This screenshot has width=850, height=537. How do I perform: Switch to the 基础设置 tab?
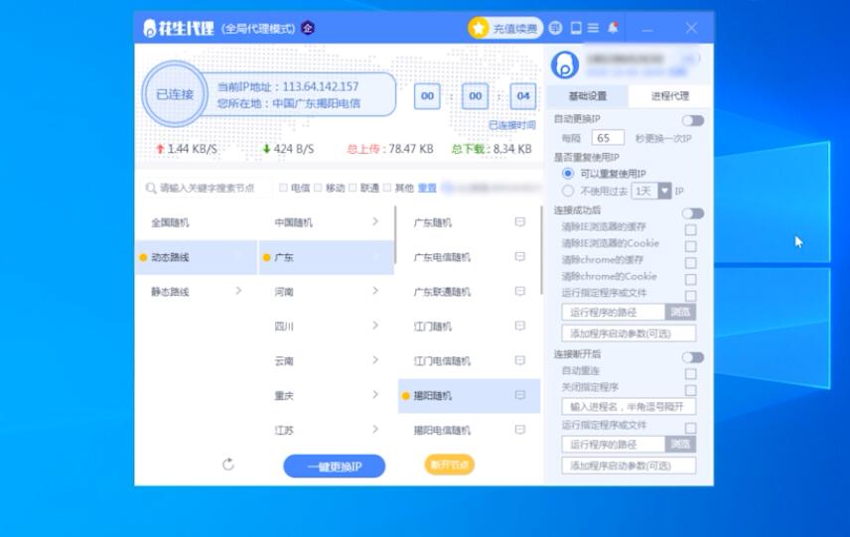[x=587, y=96]
